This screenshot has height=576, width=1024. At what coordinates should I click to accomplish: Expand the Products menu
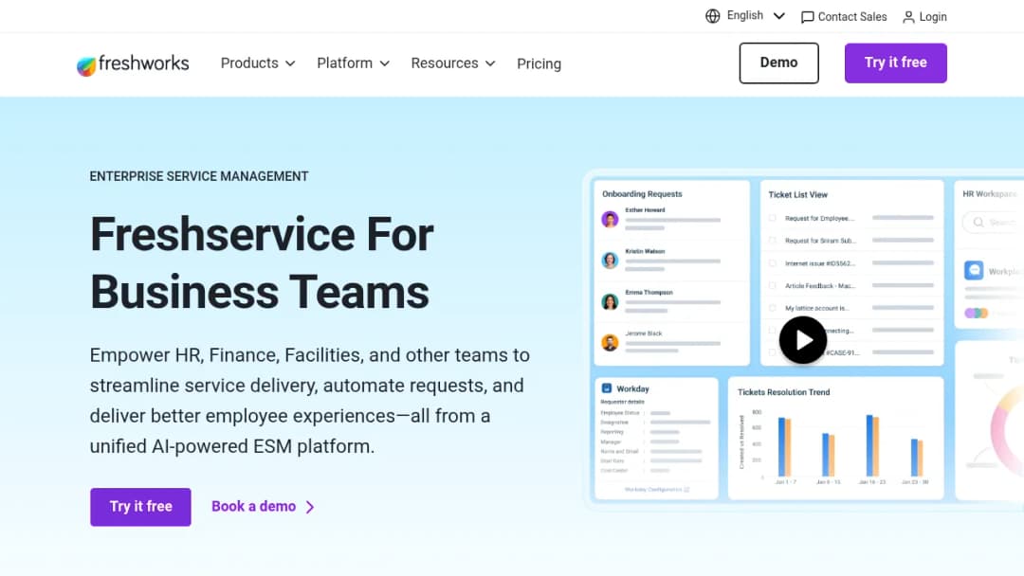tap(258, 63)
